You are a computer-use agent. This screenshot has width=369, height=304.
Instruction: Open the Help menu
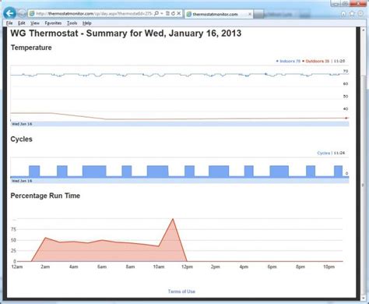pyautogui.click(x=87, y=23)
